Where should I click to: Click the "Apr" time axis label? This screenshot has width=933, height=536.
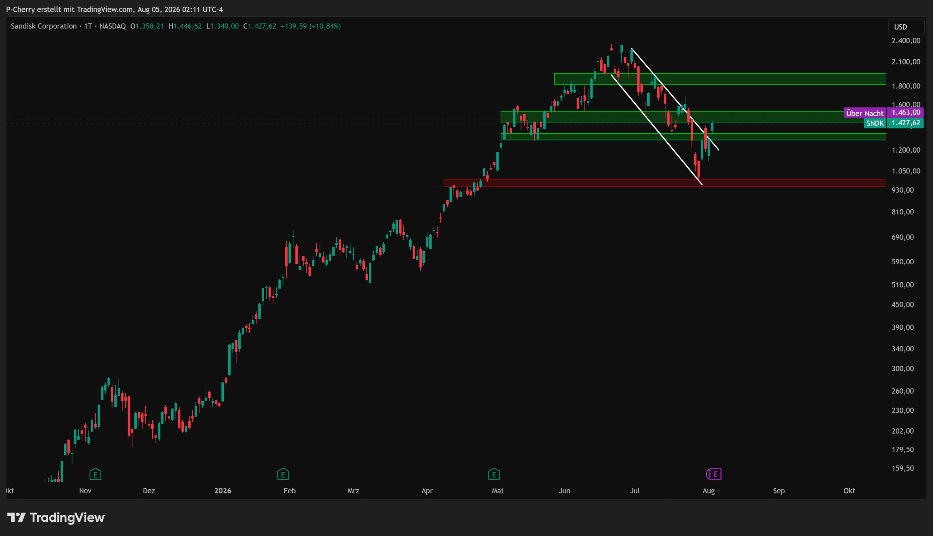click(427, 491)
